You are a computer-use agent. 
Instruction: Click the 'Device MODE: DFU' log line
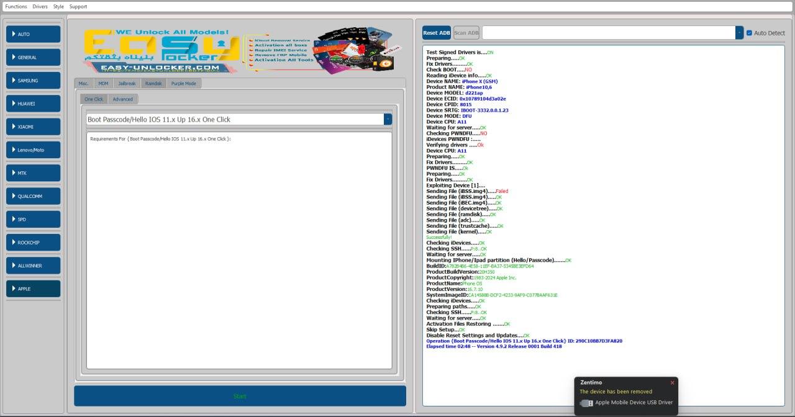pos(448,116)
